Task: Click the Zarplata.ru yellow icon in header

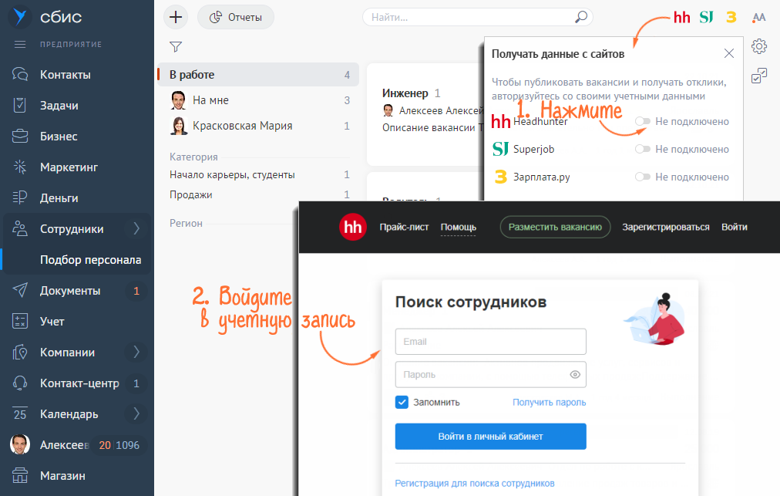Action: pos(731,17)
